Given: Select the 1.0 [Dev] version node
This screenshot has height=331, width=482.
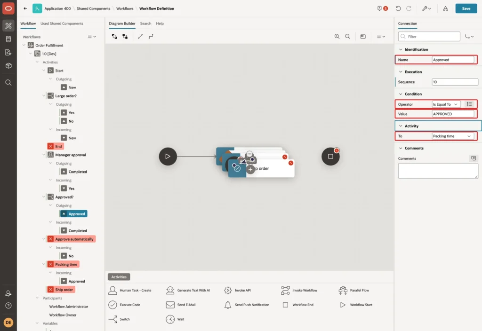Looking at the screenshot, I should coord(49,54).
